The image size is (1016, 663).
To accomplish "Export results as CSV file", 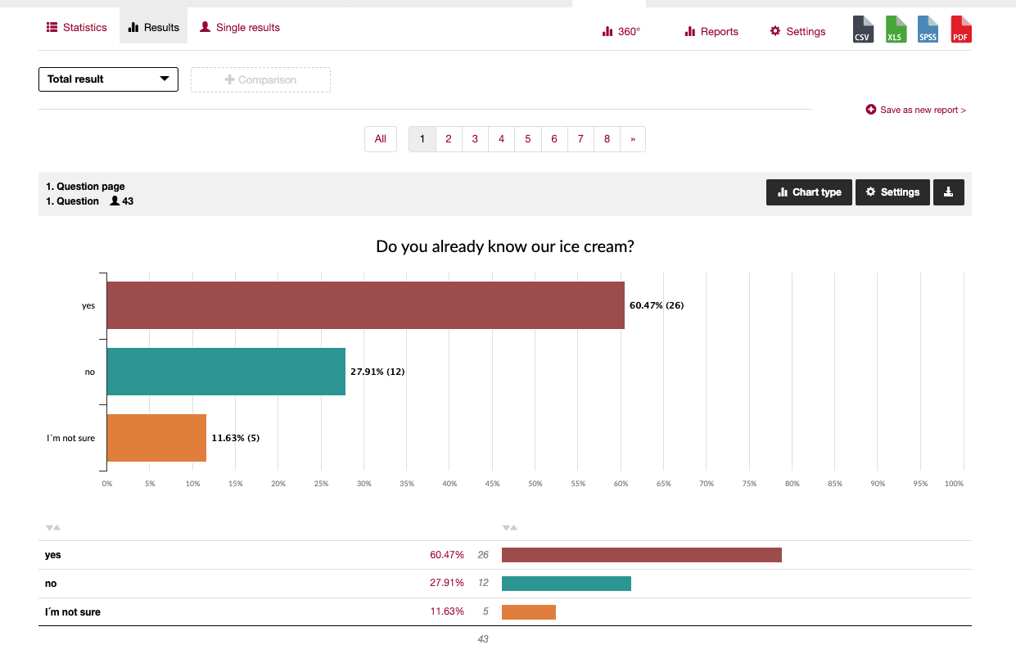I will point(862,29).
